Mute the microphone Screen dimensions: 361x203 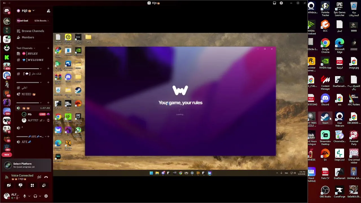point(25,196)
